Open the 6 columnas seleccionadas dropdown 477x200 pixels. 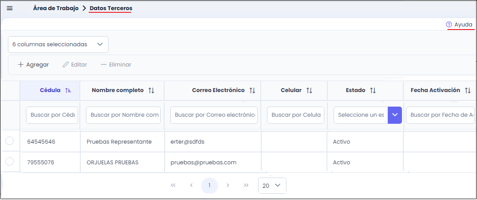[58, 44]
